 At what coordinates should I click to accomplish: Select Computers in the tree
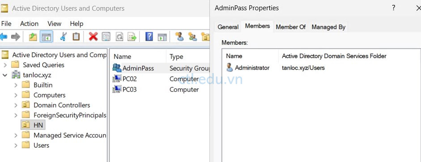(x=49, y=95)
